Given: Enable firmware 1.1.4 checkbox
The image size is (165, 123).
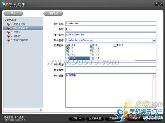Looking at the screenshot, I should click(x=91, y=48).
